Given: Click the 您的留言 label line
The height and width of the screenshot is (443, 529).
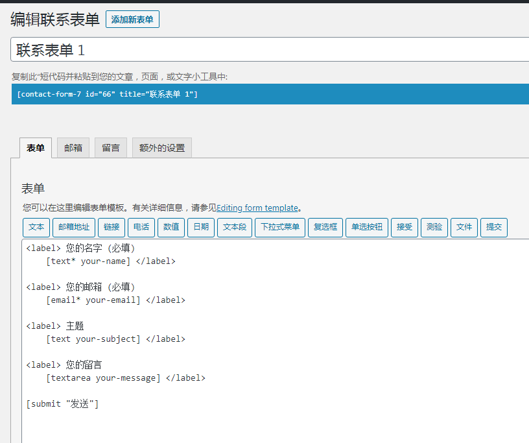Looking at the screenshot, I should tap(64, 365).
